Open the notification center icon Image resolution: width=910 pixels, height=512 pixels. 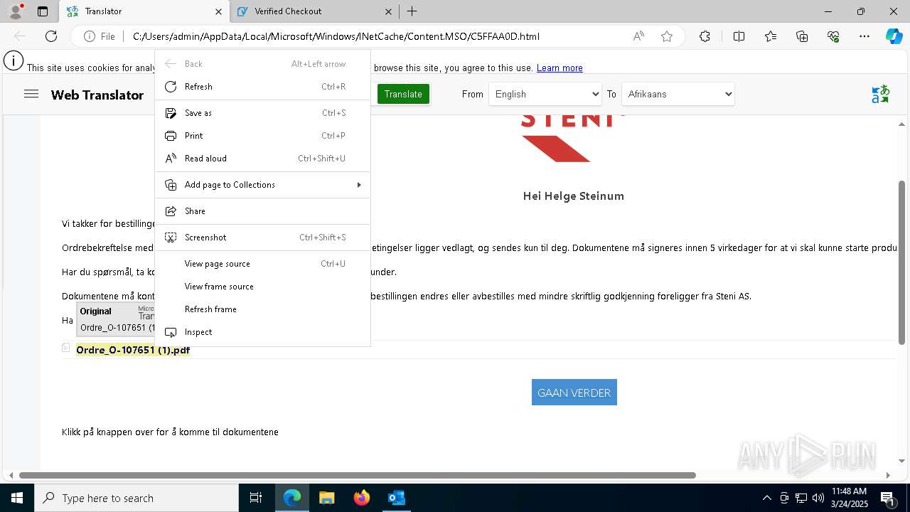[887, 498]
